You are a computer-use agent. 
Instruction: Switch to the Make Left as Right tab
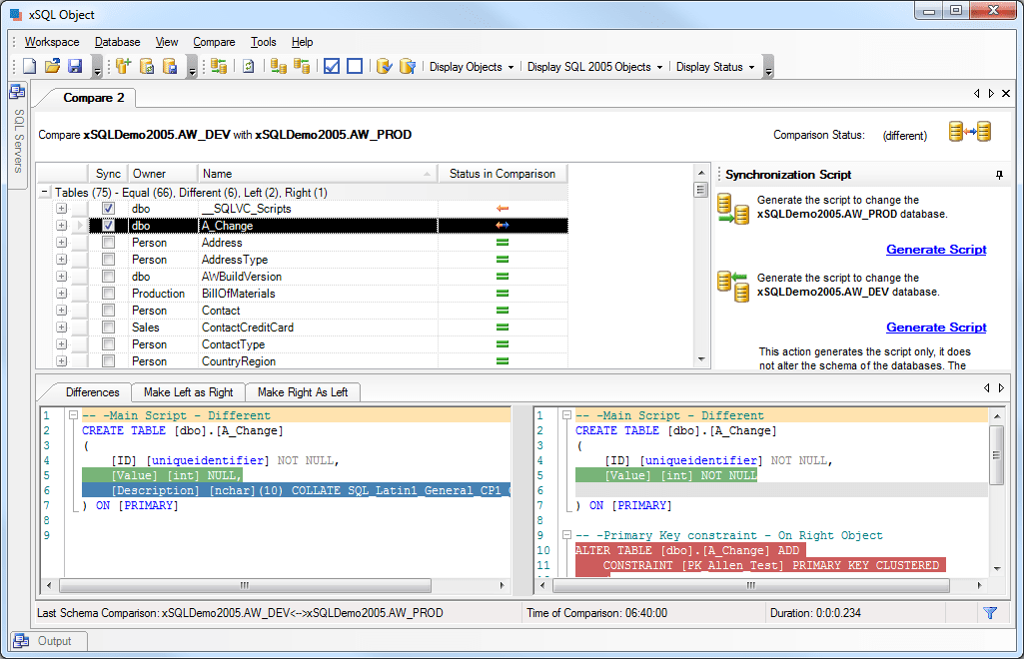pyautogui.click(x=188, y=392)
